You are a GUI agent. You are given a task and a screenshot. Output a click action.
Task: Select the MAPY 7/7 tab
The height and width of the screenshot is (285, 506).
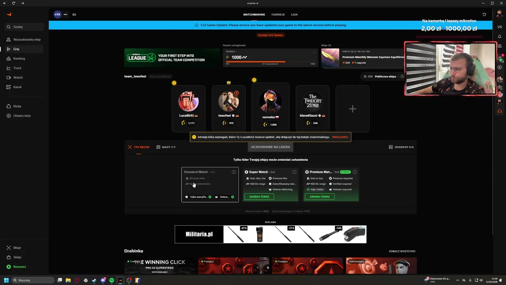click(x=166, y=147)
